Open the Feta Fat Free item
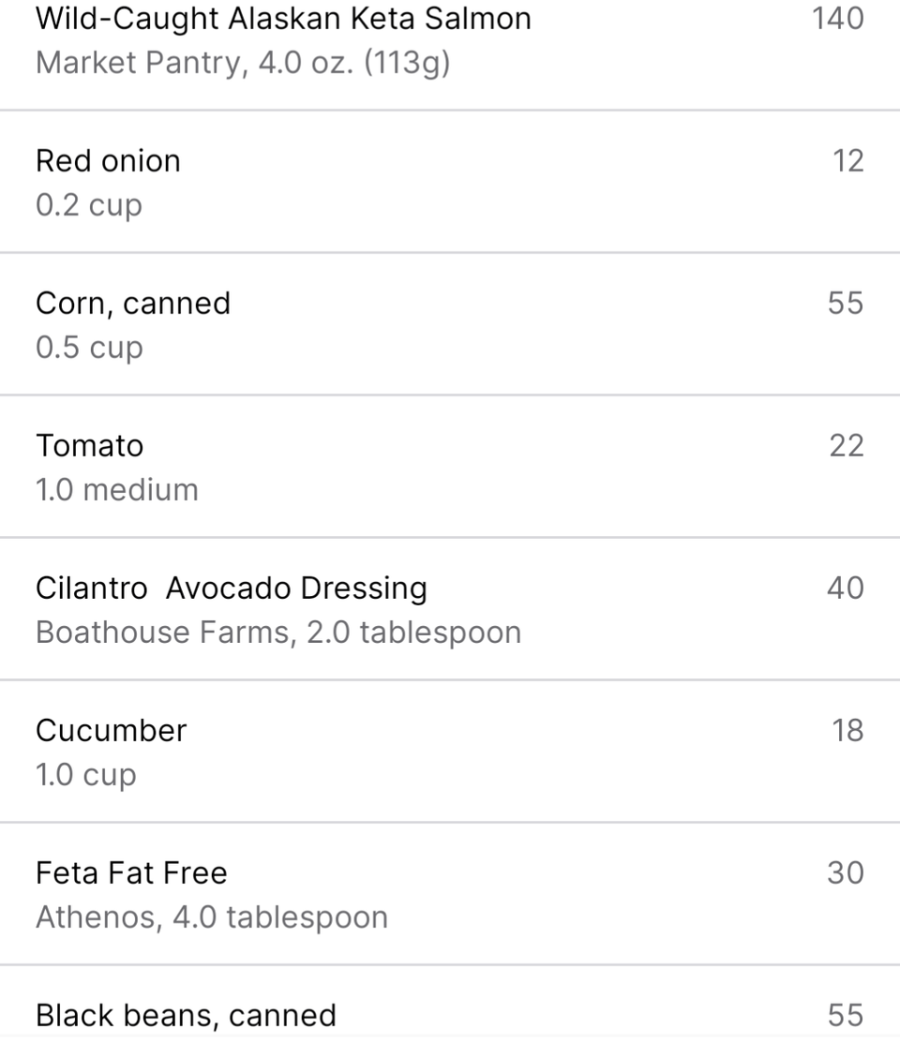 (450, 893)
